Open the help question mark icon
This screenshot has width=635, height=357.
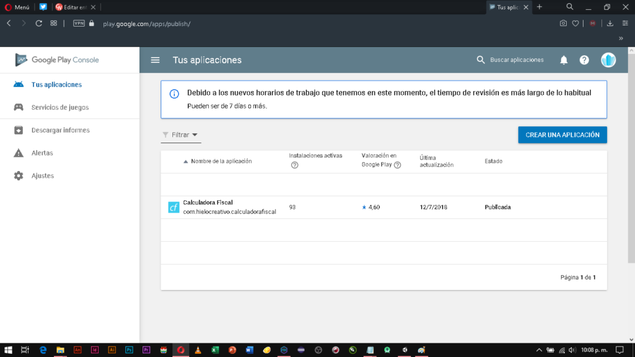point(584,60)
